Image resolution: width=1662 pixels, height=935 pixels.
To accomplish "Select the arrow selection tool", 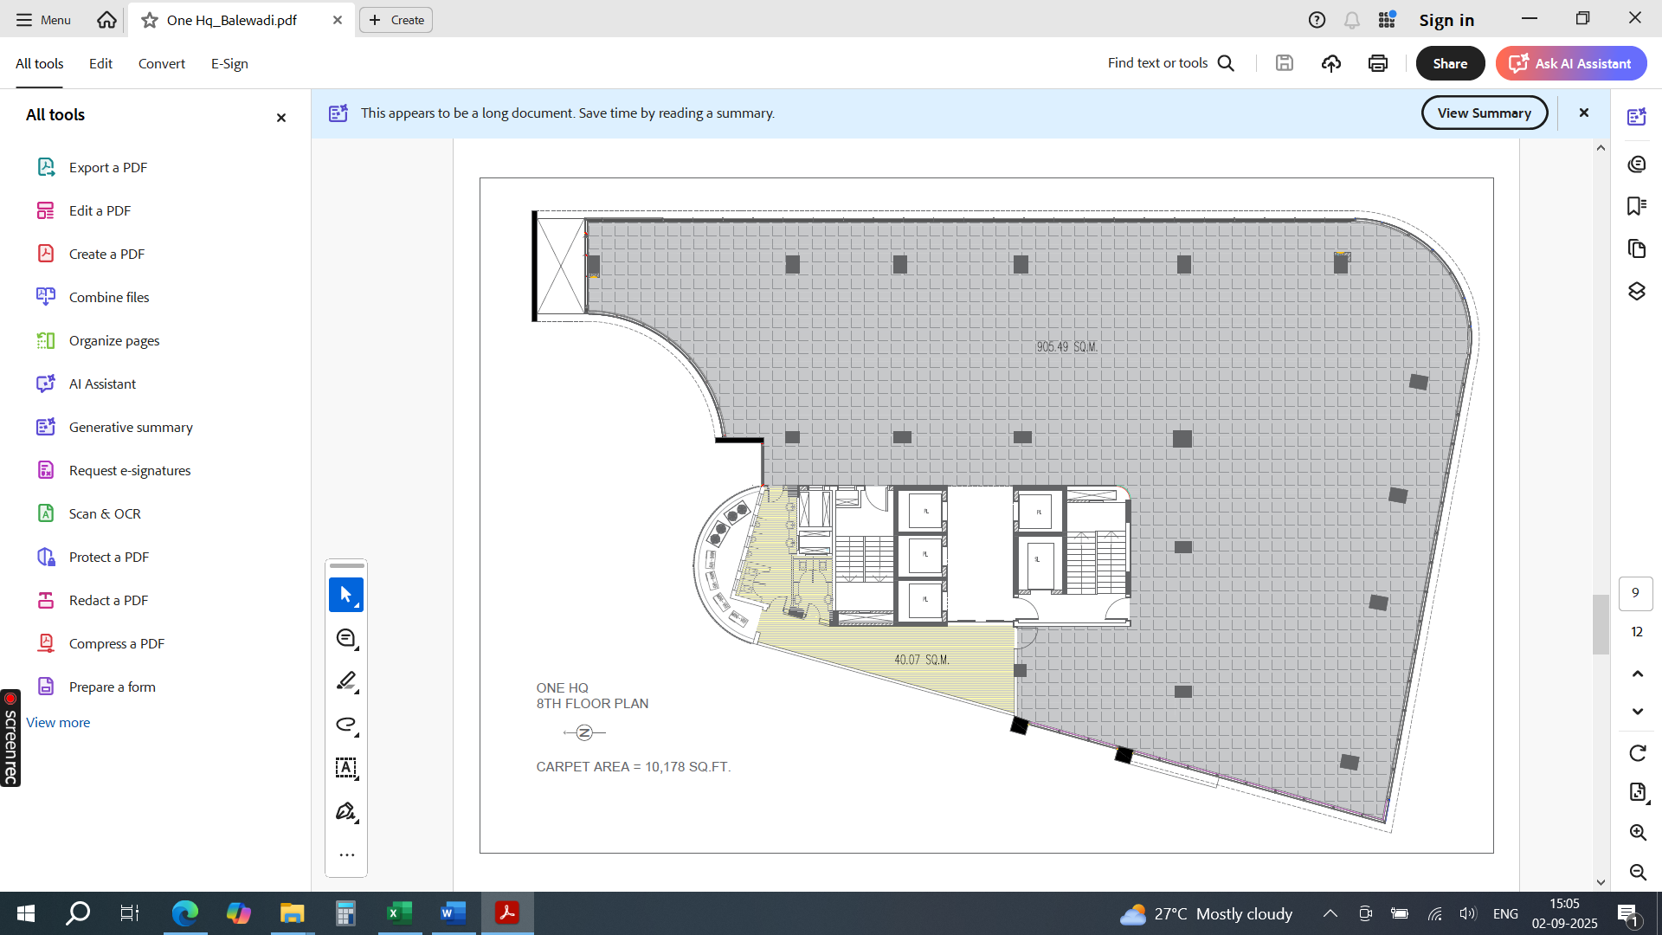I will click(x=345, y=595).
